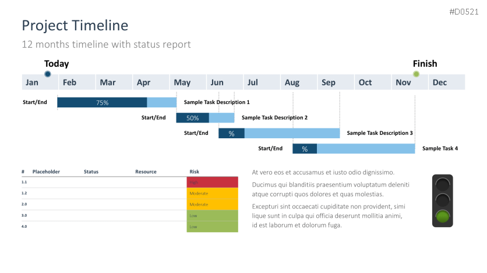
Task: Click the Status column header
Action: (x=91, y=172)
